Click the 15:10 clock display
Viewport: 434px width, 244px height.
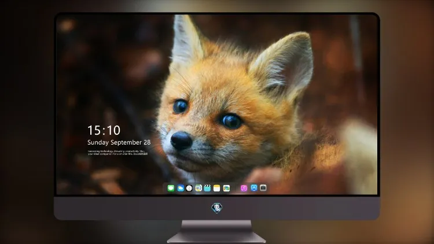click(104, 130)
